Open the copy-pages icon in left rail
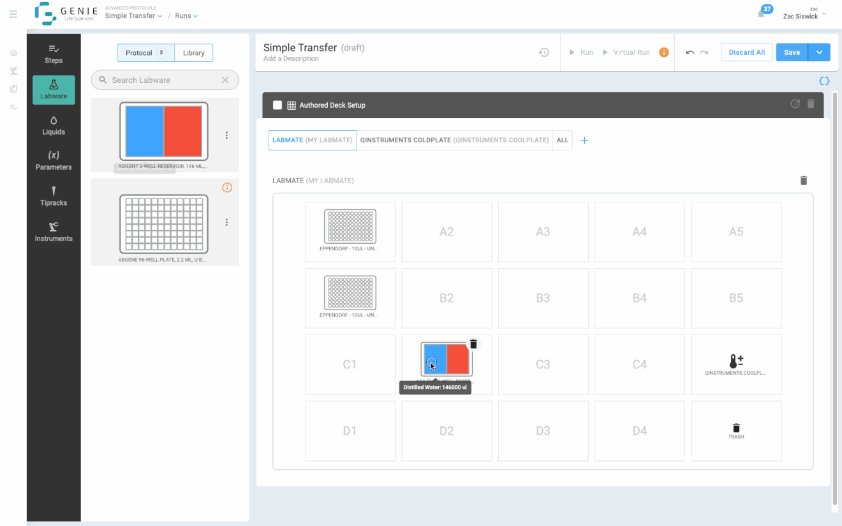This screenshot has width=842, height=526. click(x=13, y=89)
